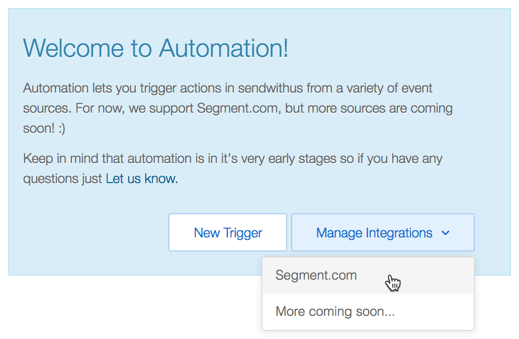Image resolution: width=519 pixels, height=339 pixels.
Task: Create a trigger using New Trigger
Action: point(227,232)
